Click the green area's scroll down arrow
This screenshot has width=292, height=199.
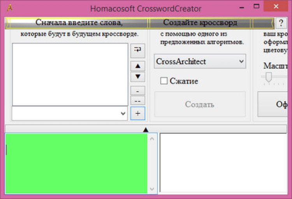pyautogui.click(x=152, y=189)
